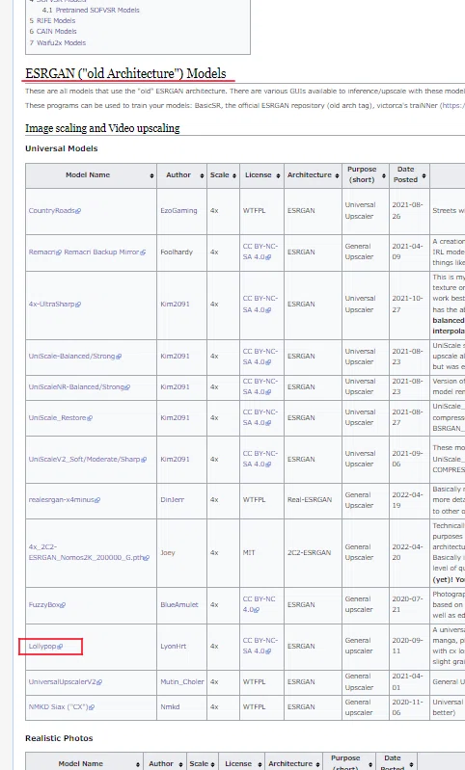Sort Realistic Photos table by Model Name arrows

138,764
